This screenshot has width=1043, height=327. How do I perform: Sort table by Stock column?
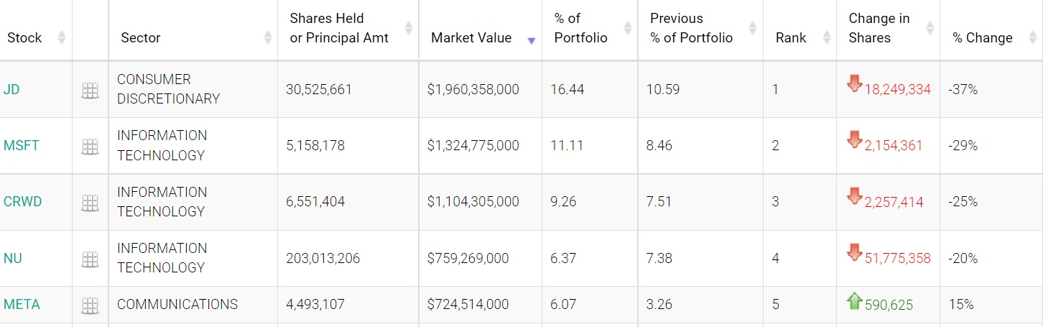click(24, 37)
